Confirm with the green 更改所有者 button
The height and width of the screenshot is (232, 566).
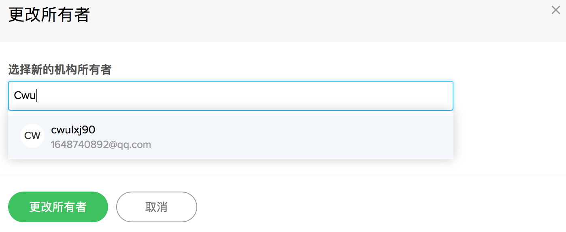(58, 207)
